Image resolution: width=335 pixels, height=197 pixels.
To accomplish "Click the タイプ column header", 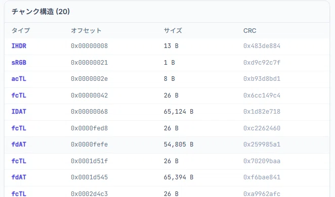I will point(21,30).
